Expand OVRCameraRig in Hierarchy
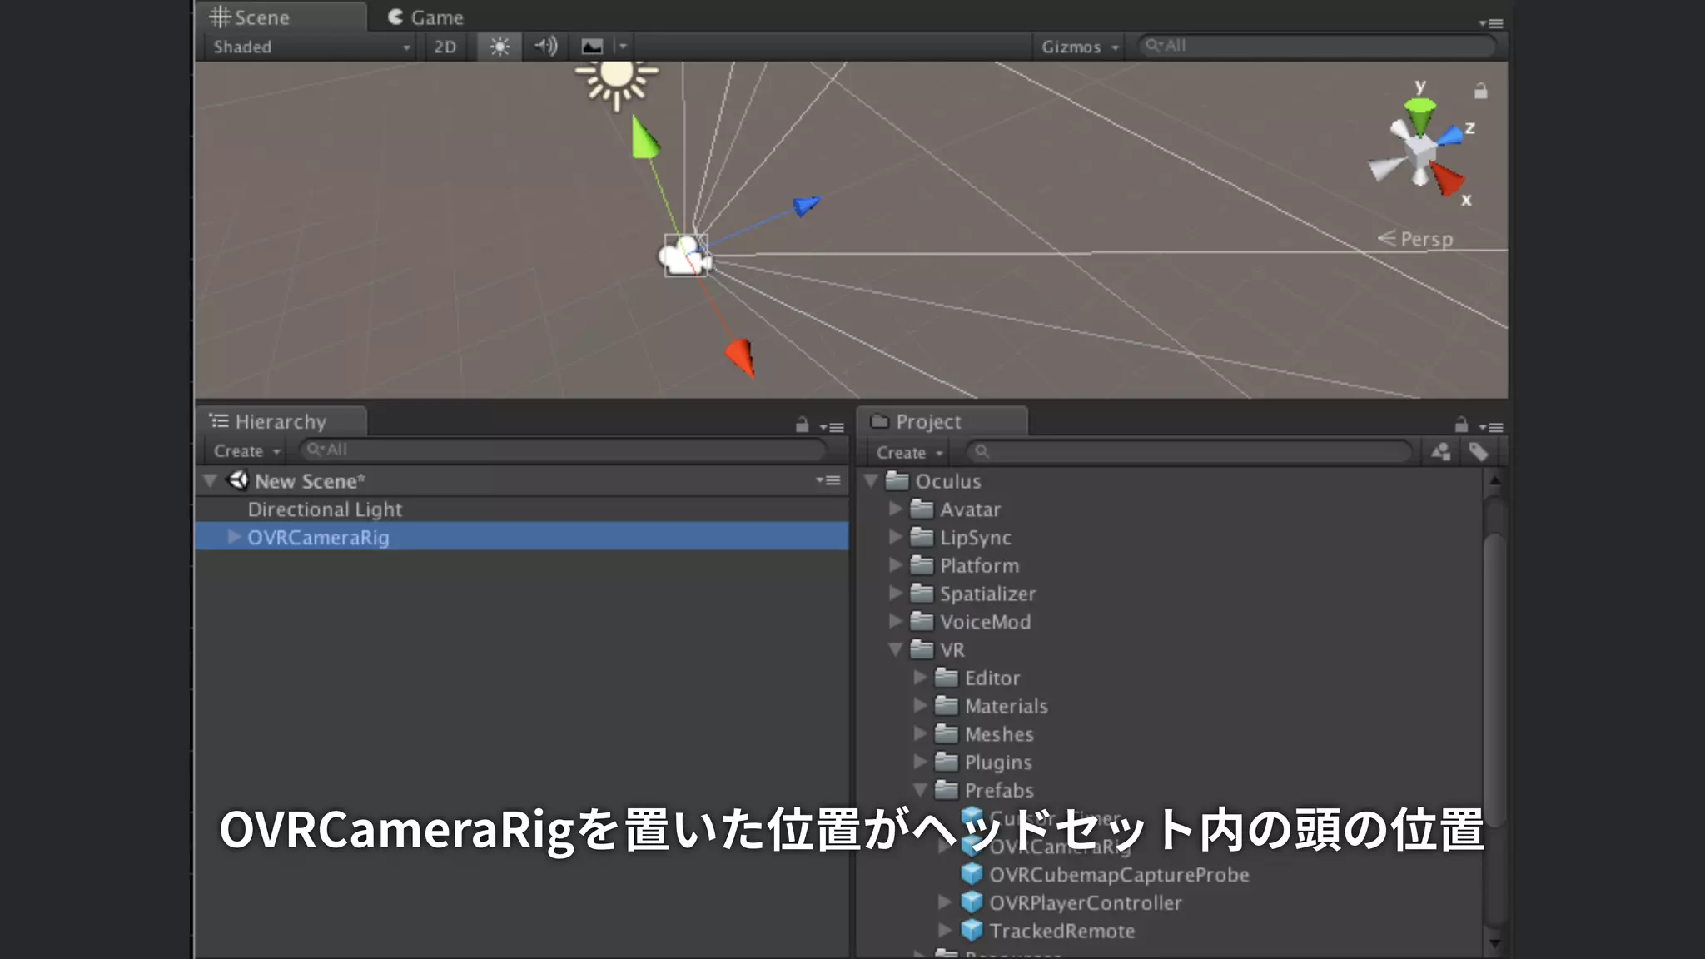Viewport: 1705px width, 959px height. [235, 537]
